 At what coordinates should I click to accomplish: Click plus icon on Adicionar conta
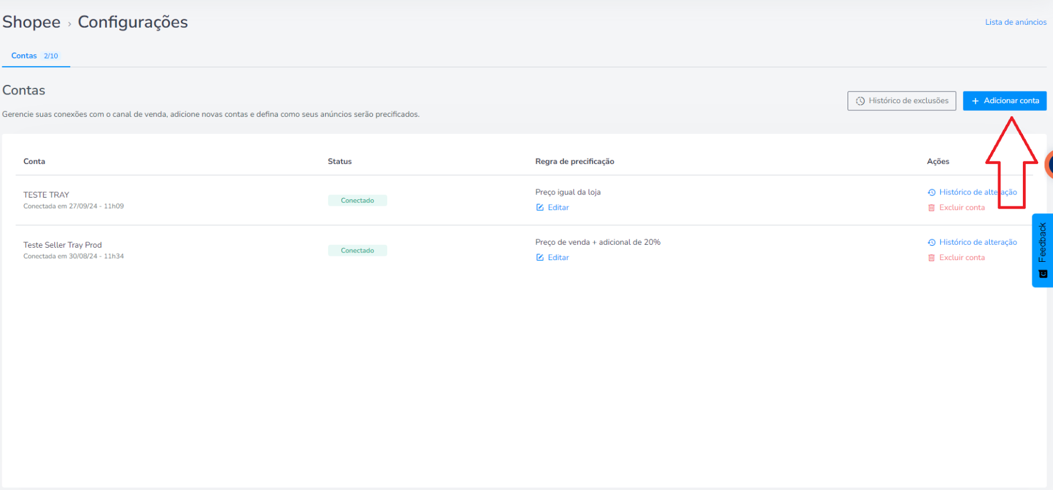pos(975,101)
